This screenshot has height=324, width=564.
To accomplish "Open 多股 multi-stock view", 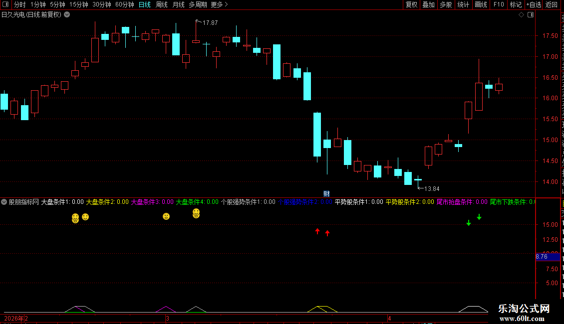I will point(446,4).
